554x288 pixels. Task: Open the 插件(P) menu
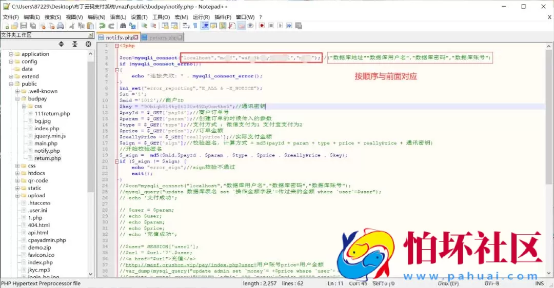point(223,17)
